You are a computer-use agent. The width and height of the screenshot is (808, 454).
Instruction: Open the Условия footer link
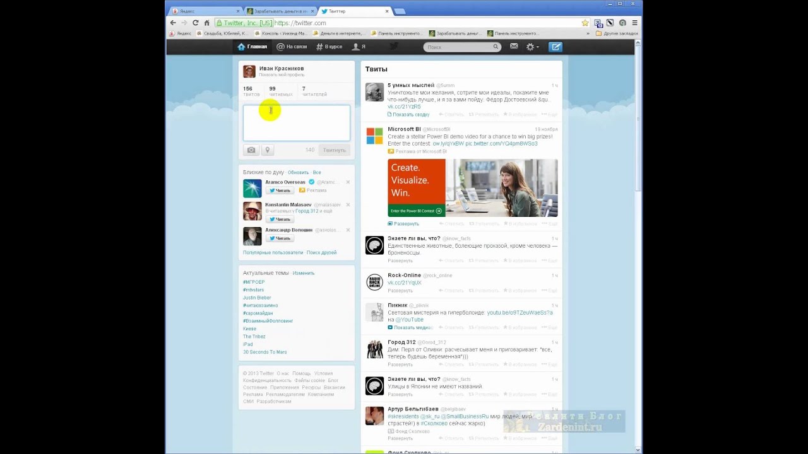[x=323, y=373]
